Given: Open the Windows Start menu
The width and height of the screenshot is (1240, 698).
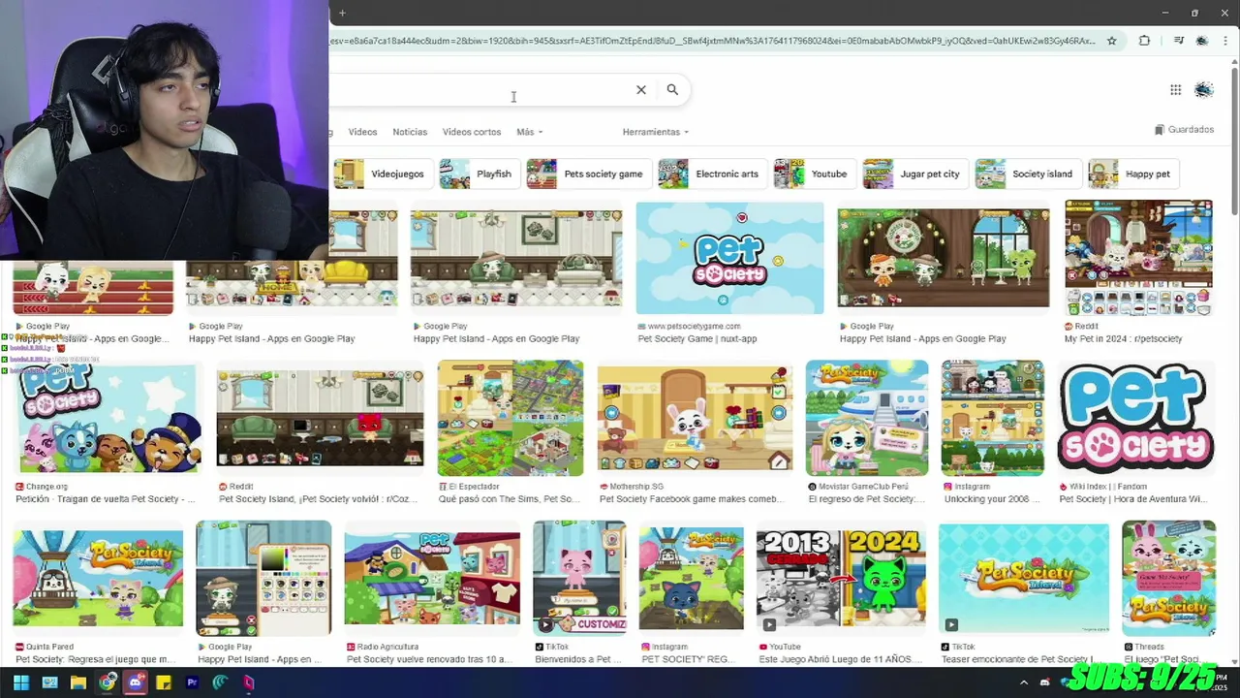Looking at the screenshot, I should coord(20,682).
